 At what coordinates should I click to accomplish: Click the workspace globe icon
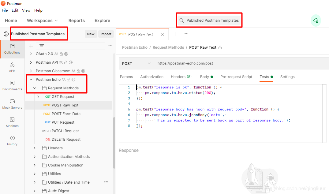tap(6, 34)
